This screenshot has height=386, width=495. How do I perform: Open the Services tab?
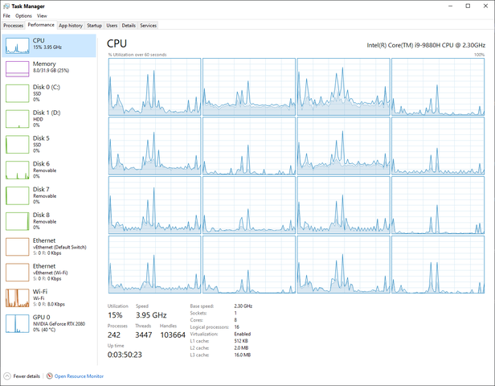pyautogui.click(x=149, y=26)
